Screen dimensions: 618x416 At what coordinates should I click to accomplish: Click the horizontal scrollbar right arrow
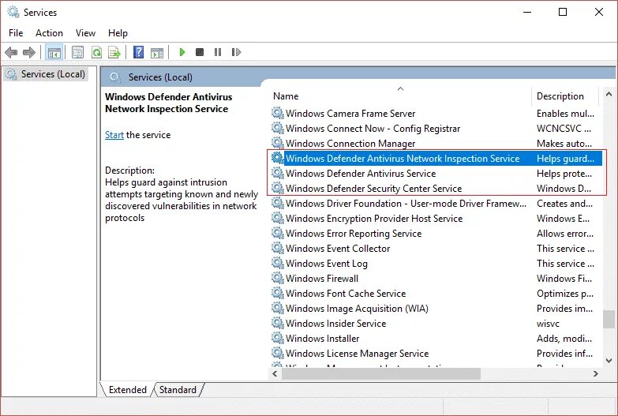tap(596, 373)
